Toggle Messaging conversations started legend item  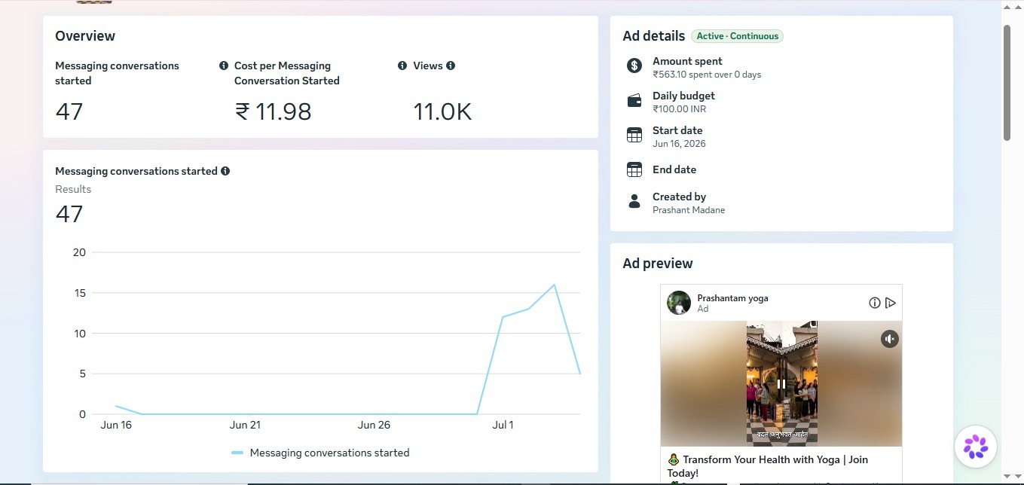[320, 453]
